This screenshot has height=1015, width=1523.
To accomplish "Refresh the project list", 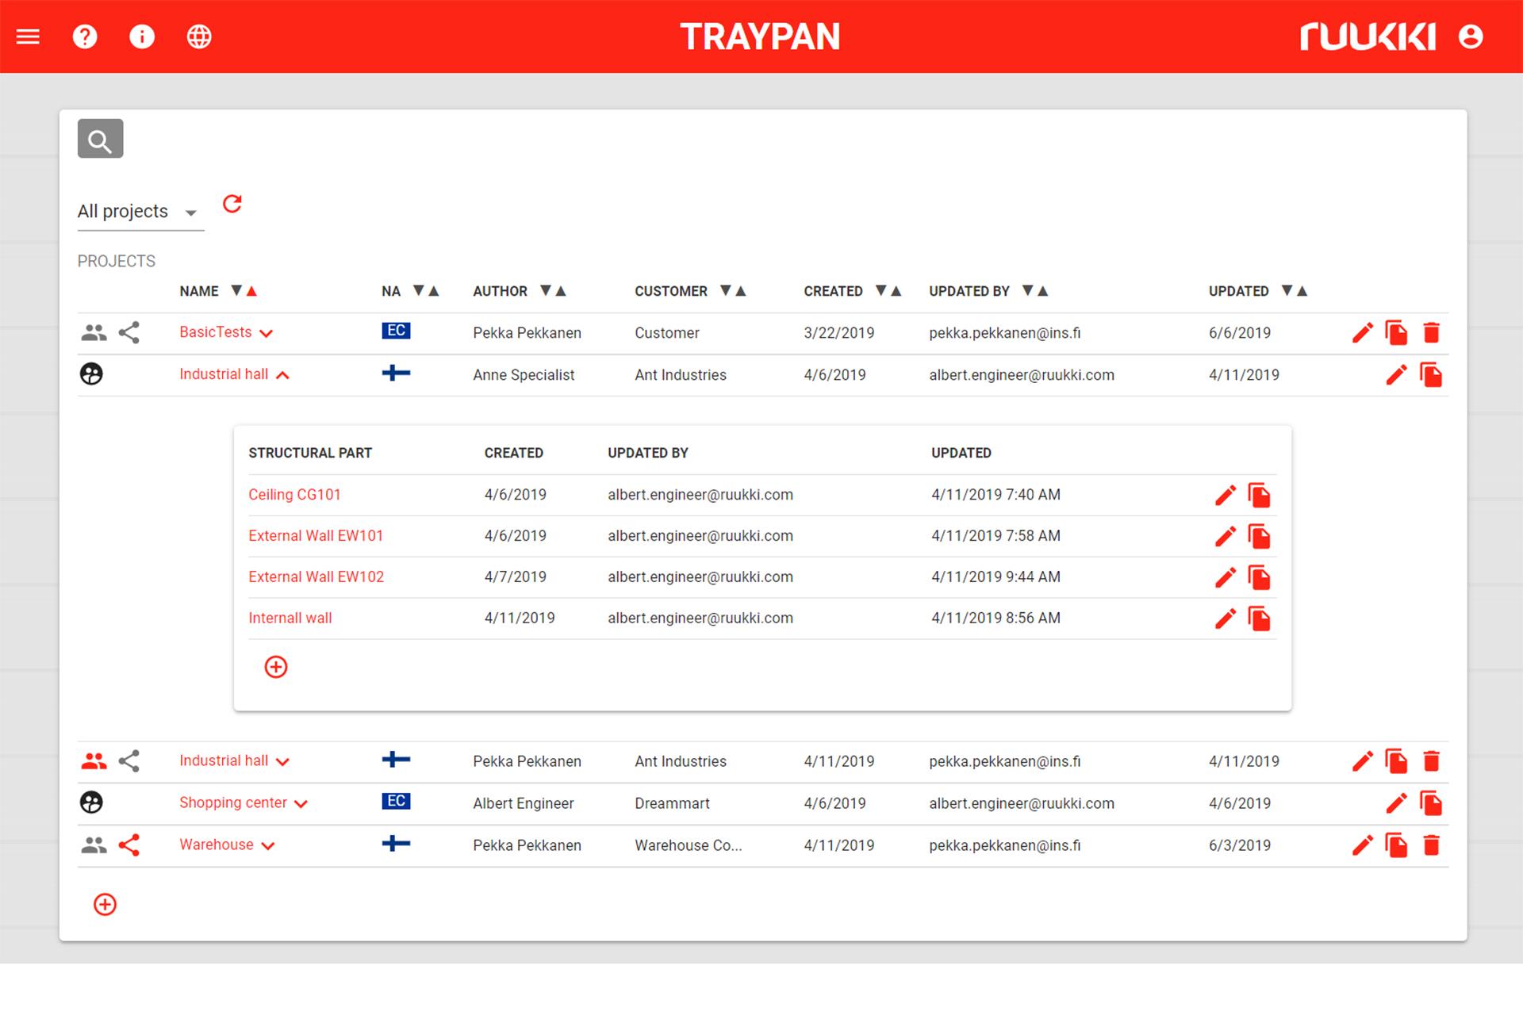I will tap(232, 205).
